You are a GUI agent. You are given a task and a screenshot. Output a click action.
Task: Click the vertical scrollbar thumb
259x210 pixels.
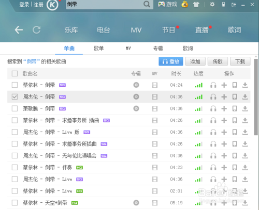click(x=256, y=97)
